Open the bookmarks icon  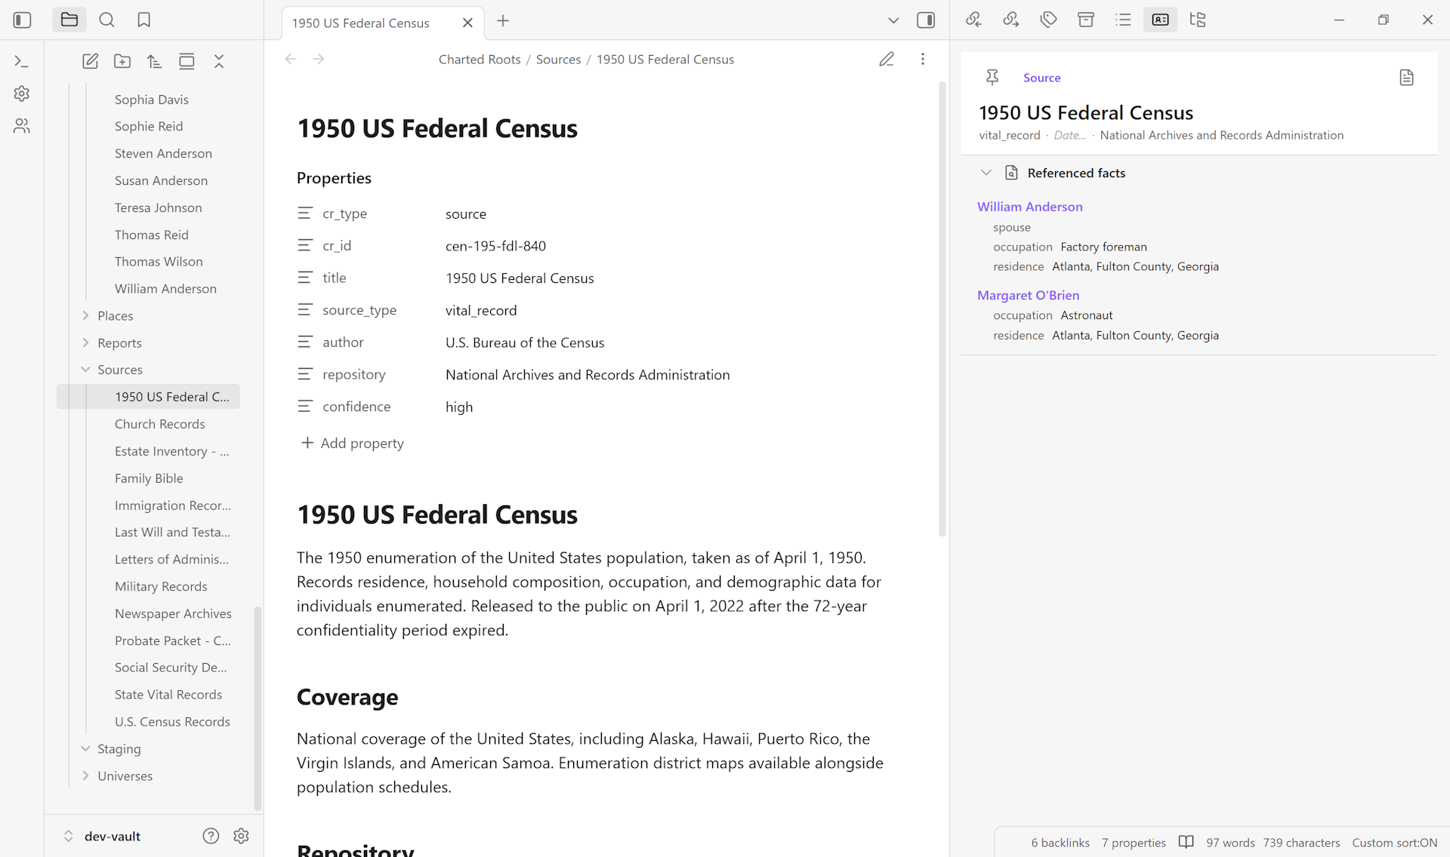pos(144,20)
